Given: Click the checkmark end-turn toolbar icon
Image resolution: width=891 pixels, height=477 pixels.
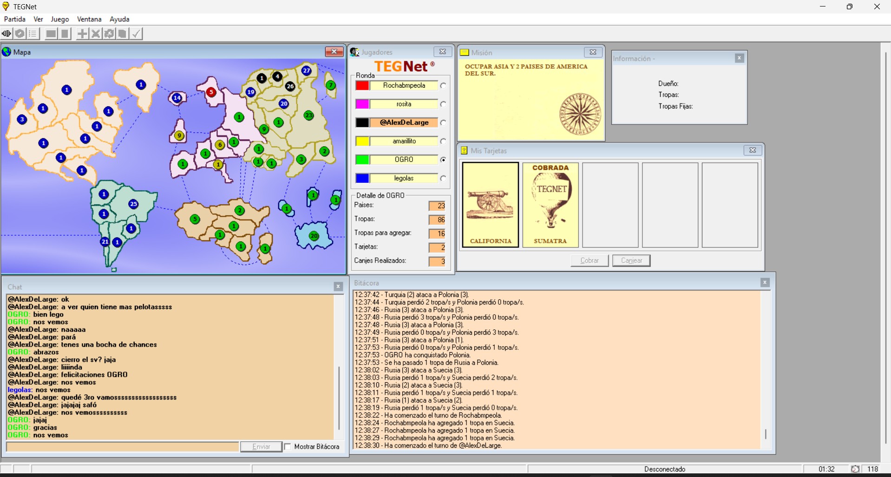Looking at the screenshot, I should point(136,34).
